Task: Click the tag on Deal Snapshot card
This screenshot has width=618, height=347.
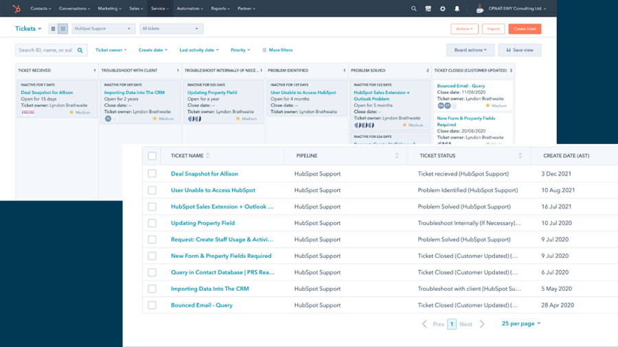Action: coord(27,112)
